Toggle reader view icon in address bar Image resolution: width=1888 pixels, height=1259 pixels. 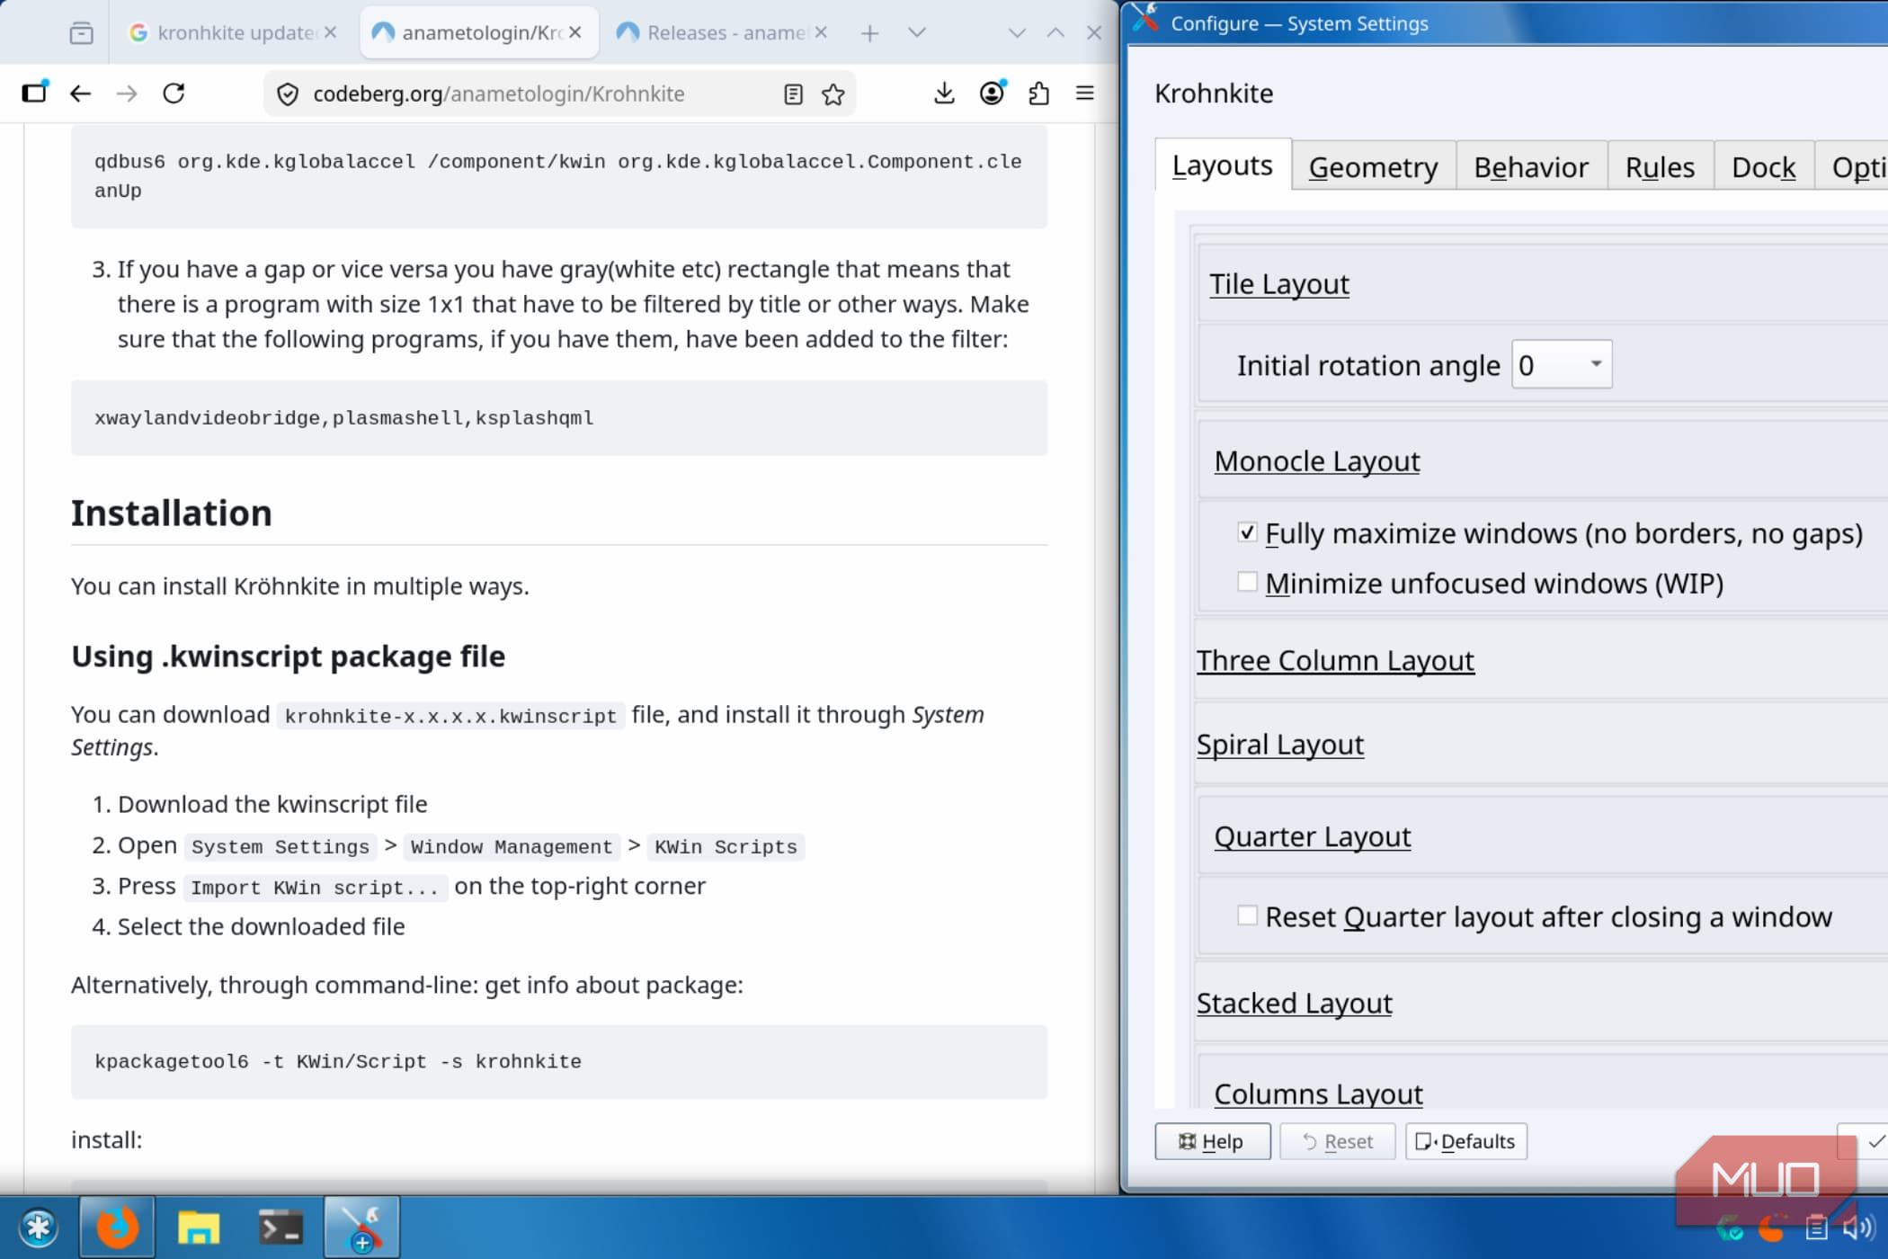point(793,94)
